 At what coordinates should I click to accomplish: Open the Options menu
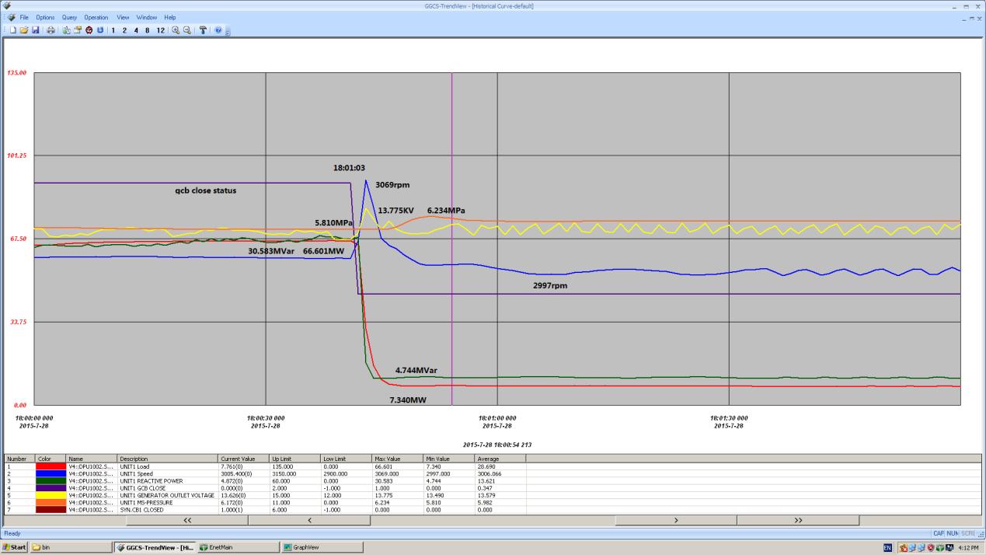[x=45, y=17]
